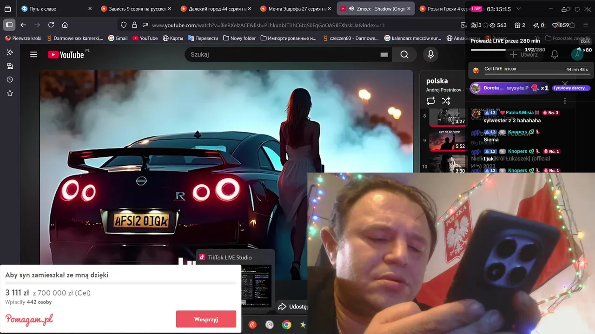The width and height of the screenshot is (595, 334).
Task: Click the 'Wesprzyj' donate button
Action: coord(206,319)
